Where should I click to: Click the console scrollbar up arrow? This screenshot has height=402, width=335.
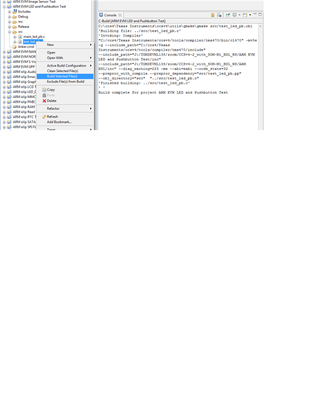[261, 26]
